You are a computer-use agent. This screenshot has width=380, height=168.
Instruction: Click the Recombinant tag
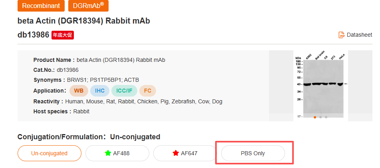(x=41, y=6)
